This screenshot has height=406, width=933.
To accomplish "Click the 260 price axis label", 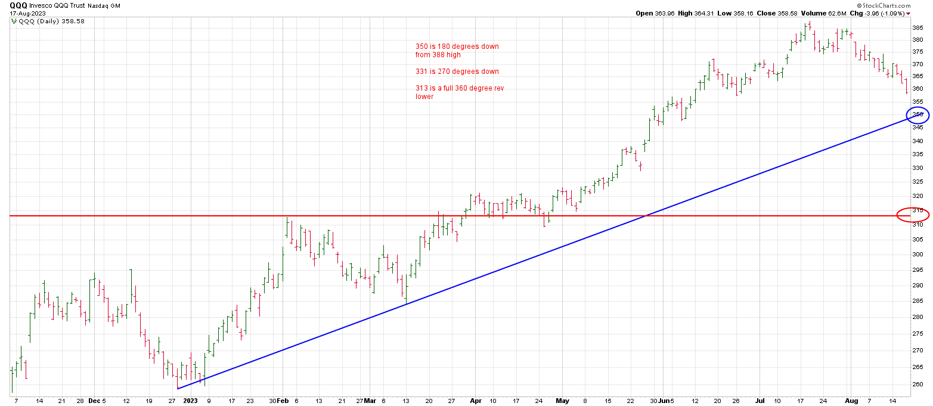I will tap(918, 385).
